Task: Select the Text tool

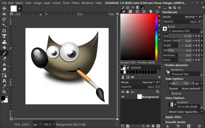Action: click(4, 81)
